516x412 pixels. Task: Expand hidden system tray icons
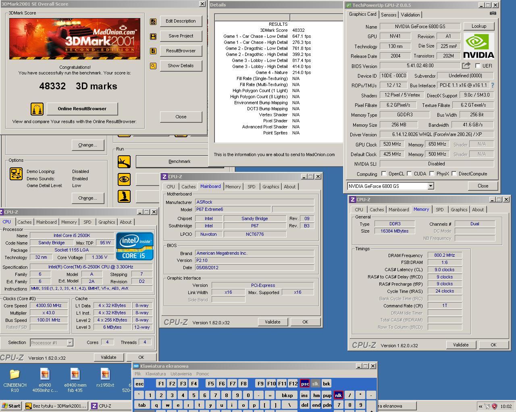click(x=481, y=406)
